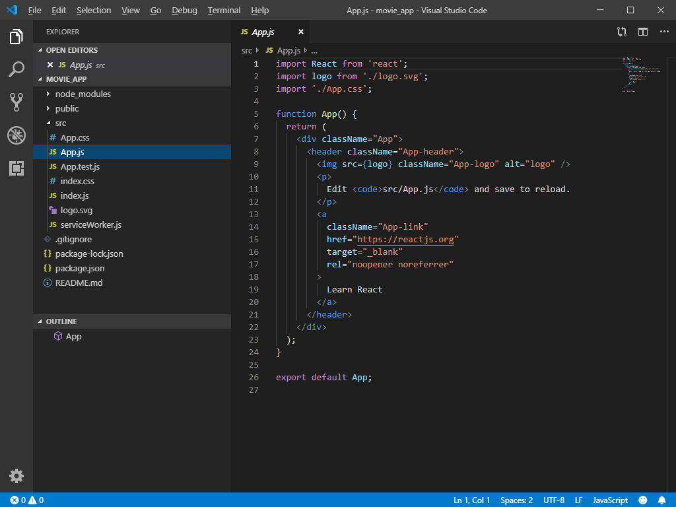Image resolution: width=676 pixels, height=507 pixels.
Task: Click the Ln 1, Col 1 position indicator
Action: click(471, 500)
